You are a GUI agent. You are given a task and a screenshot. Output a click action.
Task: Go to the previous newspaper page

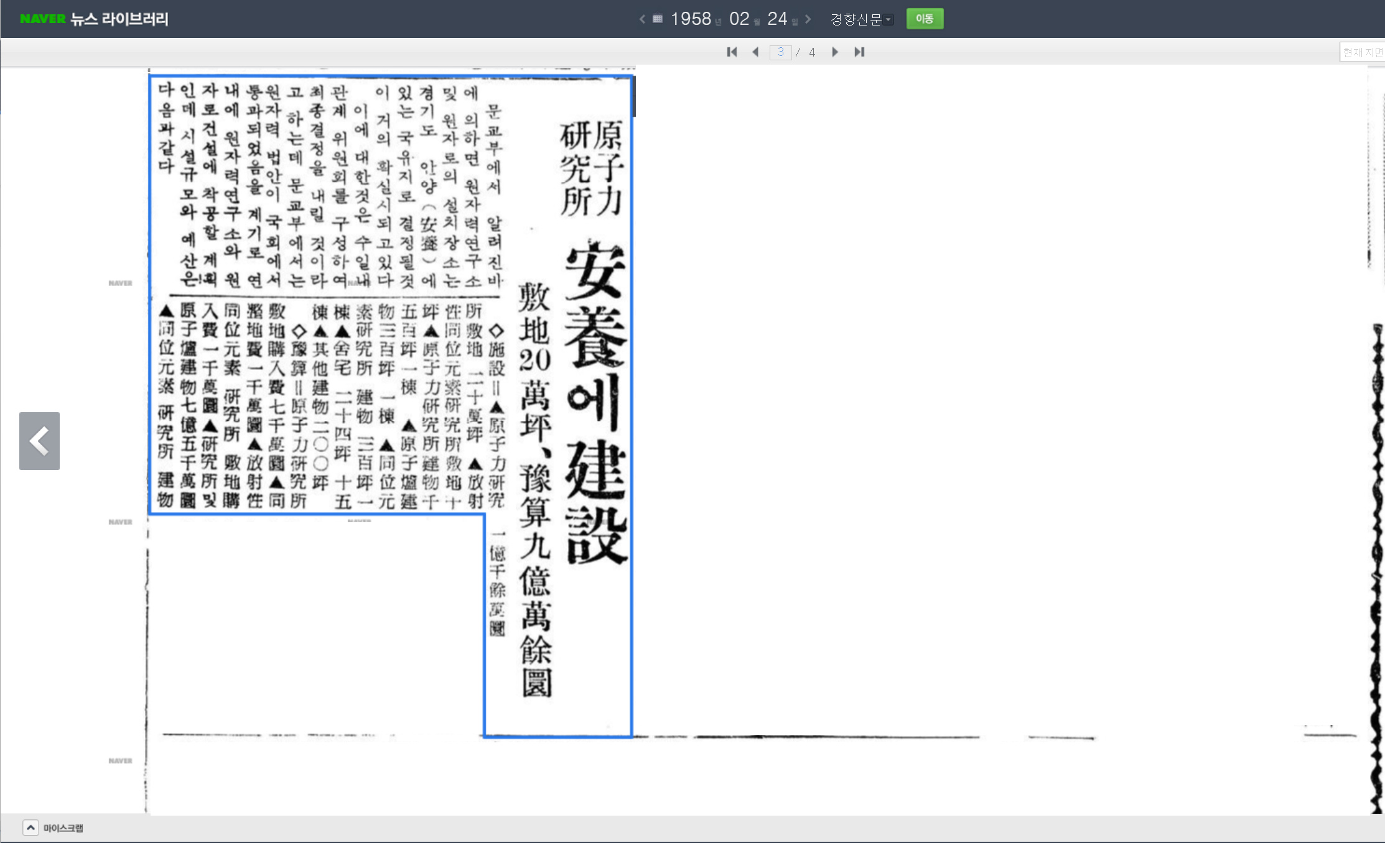pyautogui.click(x=755, y=52)
